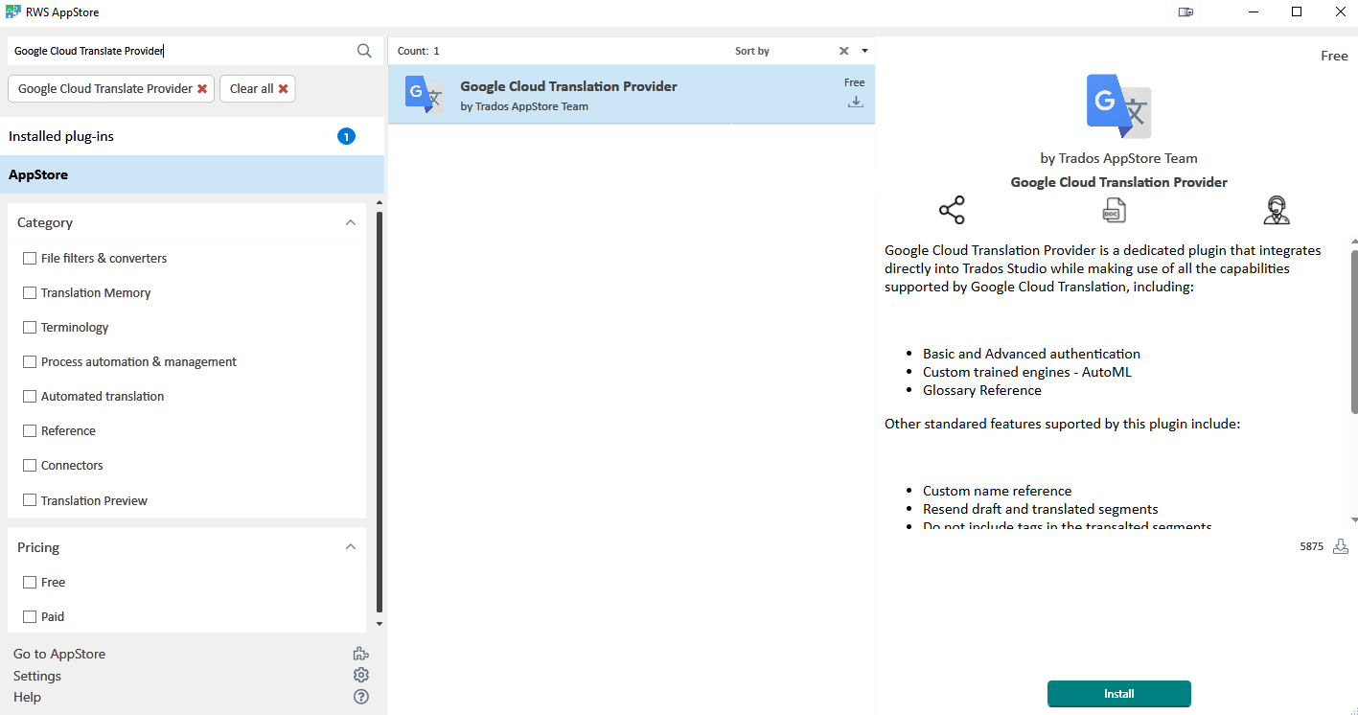Check the Automated translation category
The height and width of the screenshot is (715, 1358).
(x=30, y=397)
